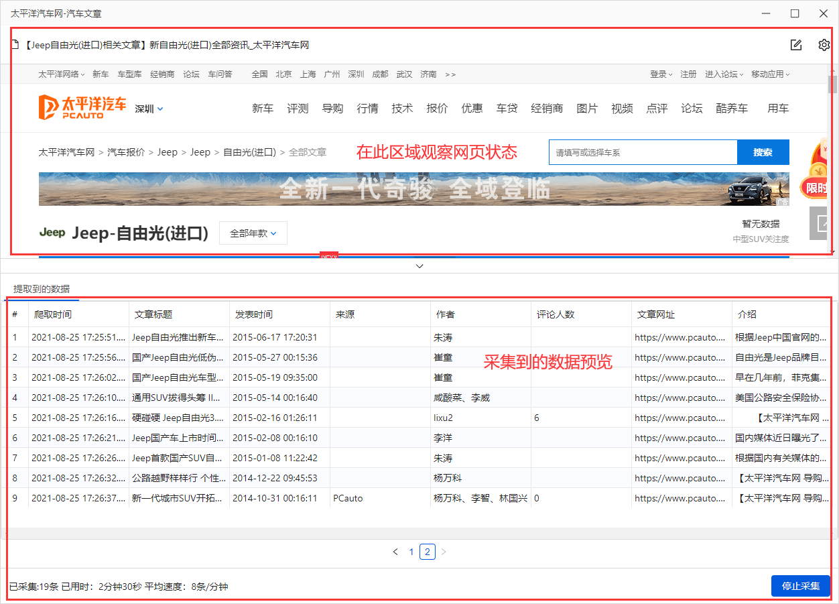
Task: Click previous page arrow in pagination
Action: tap(395, 552)
